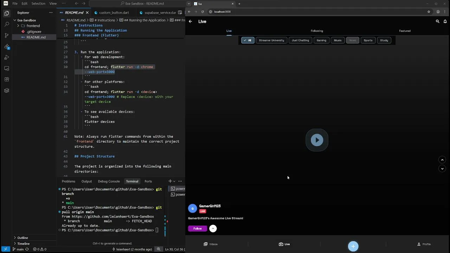Click the new terminal plus icon

point(170,181)
